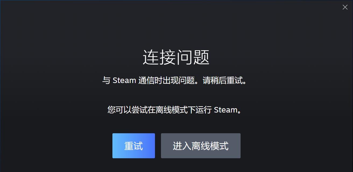The height and width of the screenshot is (172, 353).
Task: Click the 重试 label inside the blue button
Action: (x=134, y=146)
